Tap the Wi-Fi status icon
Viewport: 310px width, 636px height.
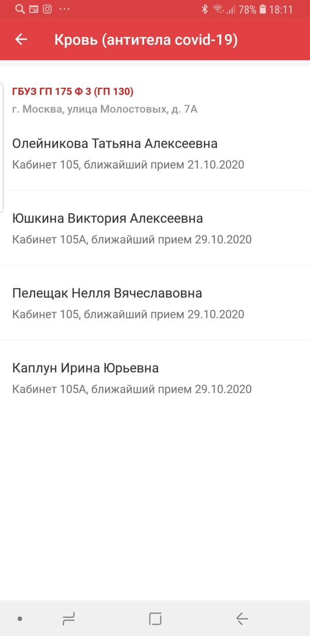218,9
